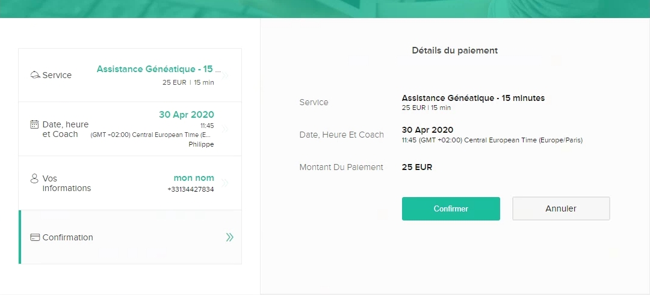Expand the Vos informations chevron
The width and height of the screenshot is (650, 295).
coord(225,183)
